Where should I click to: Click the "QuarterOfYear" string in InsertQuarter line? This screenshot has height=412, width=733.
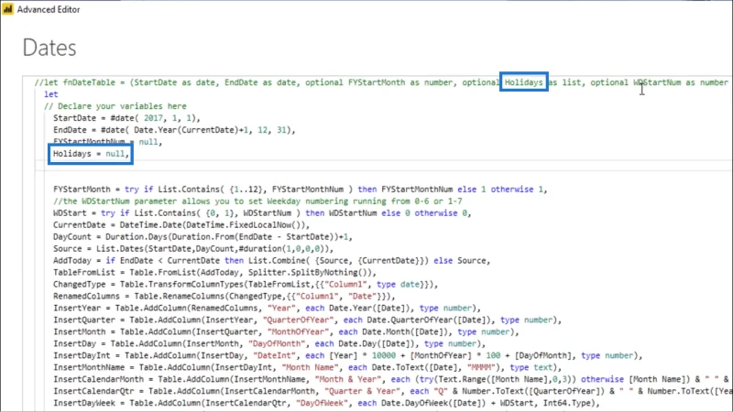click(x=299, y=320)
